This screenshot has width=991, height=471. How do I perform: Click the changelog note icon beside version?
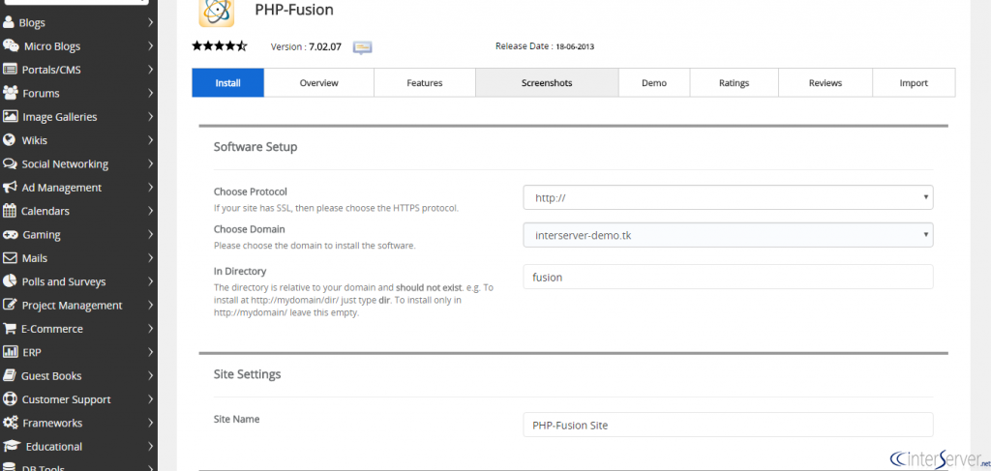362,47
